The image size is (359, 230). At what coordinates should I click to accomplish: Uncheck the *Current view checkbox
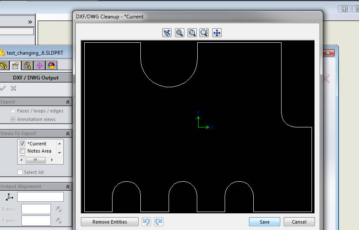22,144
